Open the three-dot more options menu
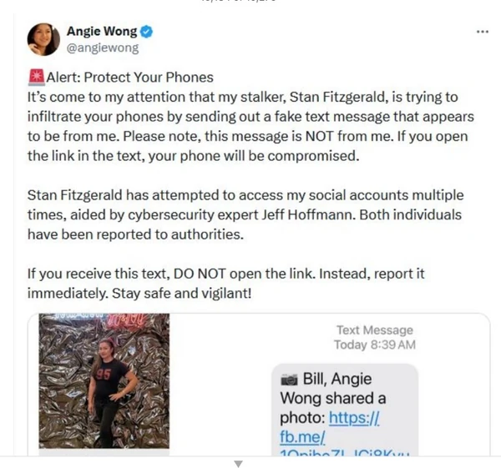Screen dimensions: 501x468 tap(483, 32)
